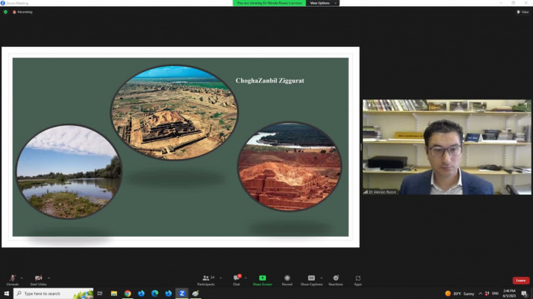Viewport: 533px width, 299px height.
Task: Click the Windows taskbar search box
Action: 54,293
